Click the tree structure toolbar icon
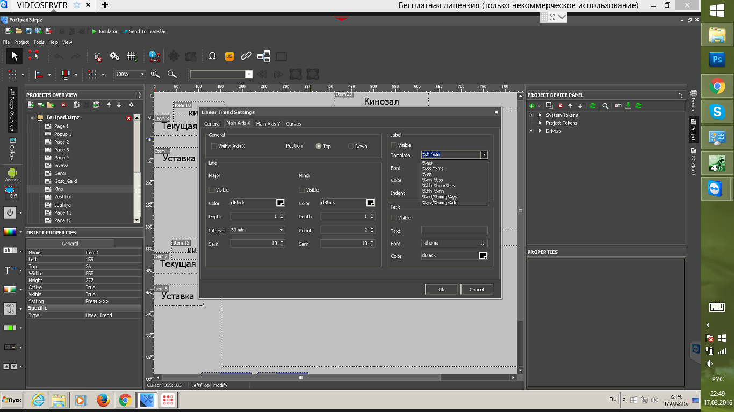This screenshot has width=734, height=412. pyautogui.click(x=263, y=56)
